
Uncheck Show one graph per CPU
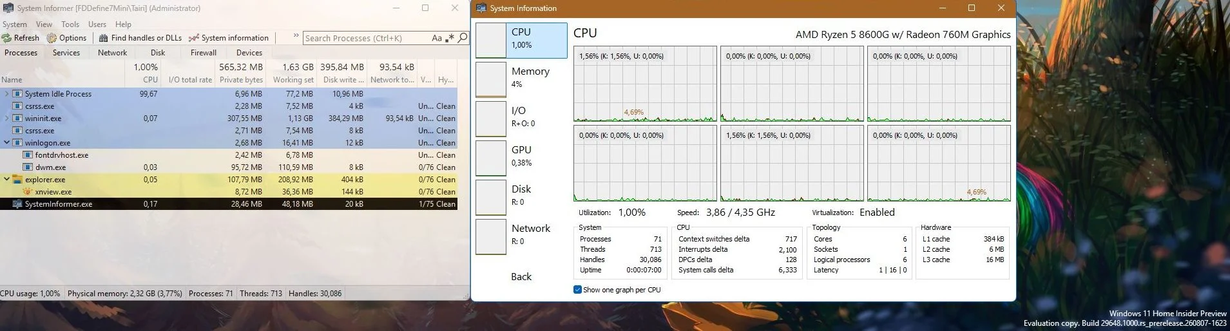point(577,290)
